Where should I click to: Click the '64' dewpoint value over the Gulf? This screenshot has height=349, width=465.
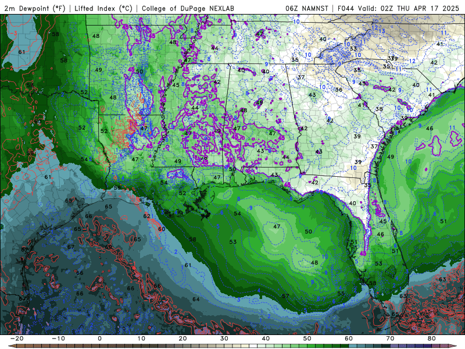coord(196,299)
